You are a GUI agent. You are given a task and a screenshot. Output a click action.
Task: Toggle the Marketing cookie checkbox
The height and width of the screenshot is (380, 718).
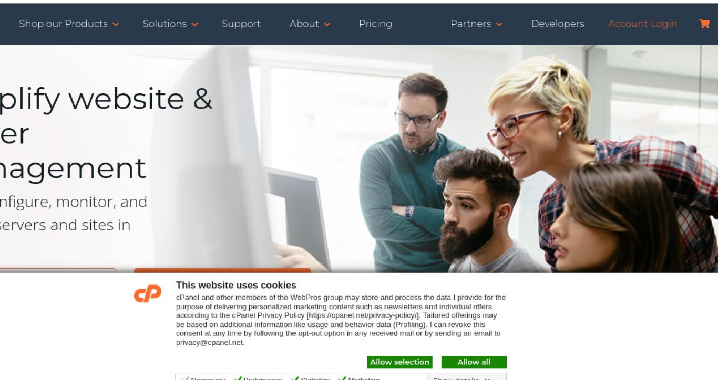tap(342, 378)
